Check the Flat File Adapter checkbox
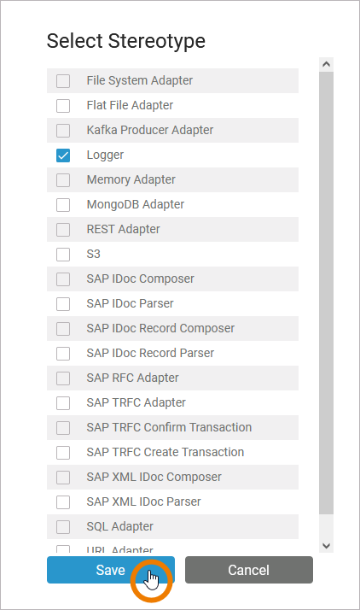The image size is (360, 610). click(63, 105)
